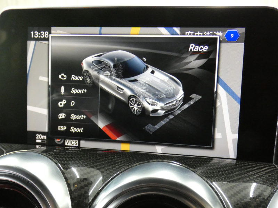Select the engine Race setting text
Image resolution: width=278 pixels, height=208 pixels.
(x=77, y=77)
